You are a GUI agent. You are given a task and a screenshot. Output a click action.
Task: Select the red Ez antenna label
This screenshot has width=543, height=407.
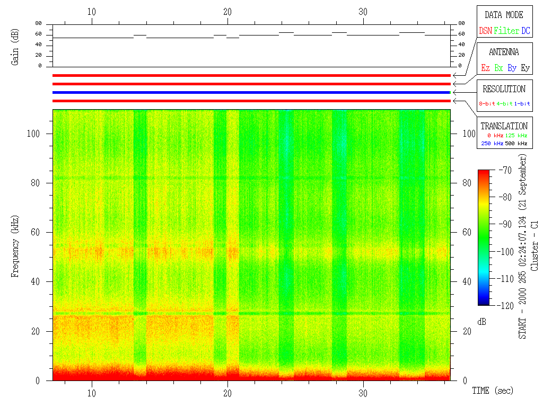pos(485,68)
